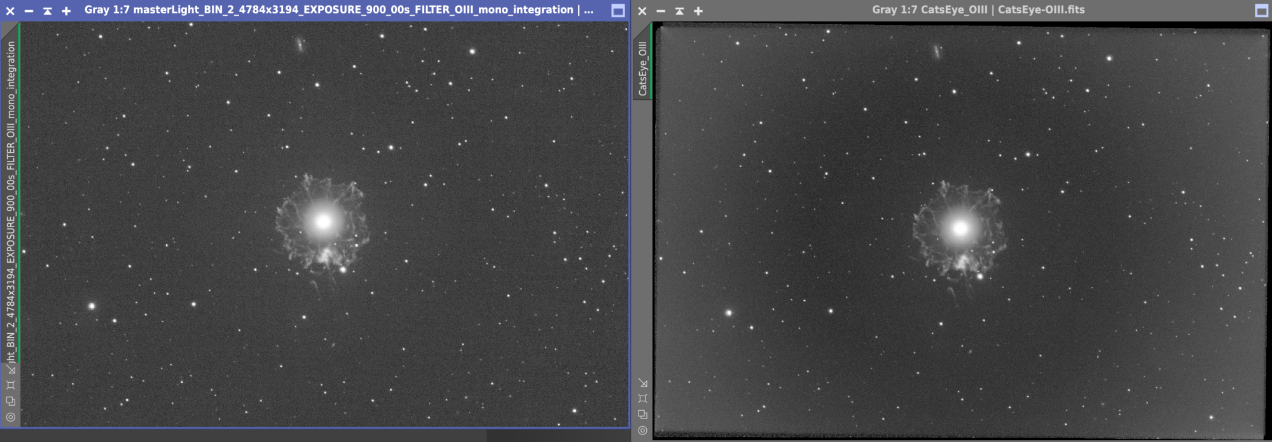Close the CatsEye_OIII window

click(642, 11)
